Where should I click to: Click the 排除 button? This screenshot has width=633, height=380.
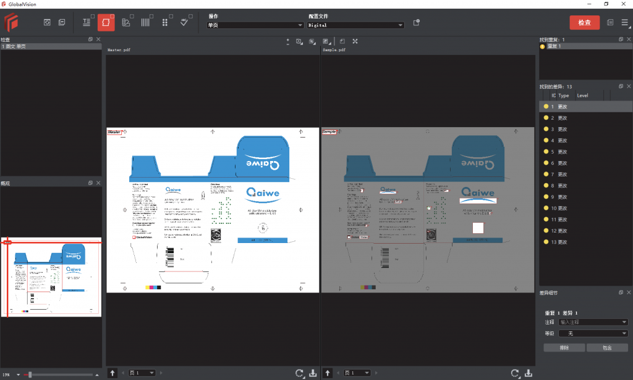[564, 348]
